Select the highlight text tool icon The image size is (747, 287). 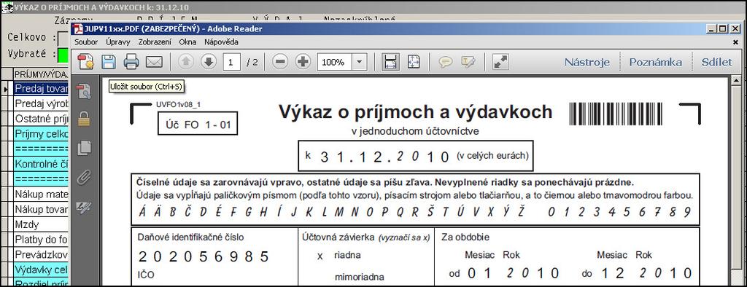tap(468, 62)
